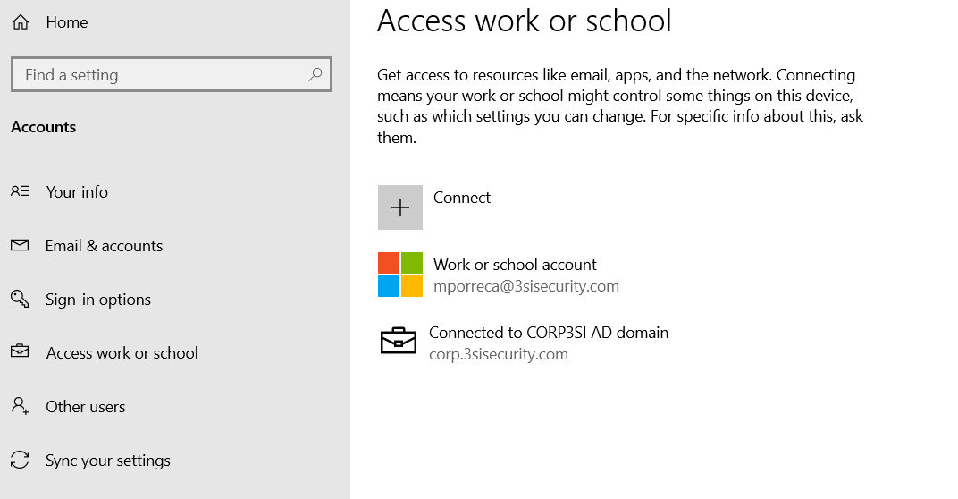
Task: Click the Sync your settings arrows icon
Action: coord(20,461)
